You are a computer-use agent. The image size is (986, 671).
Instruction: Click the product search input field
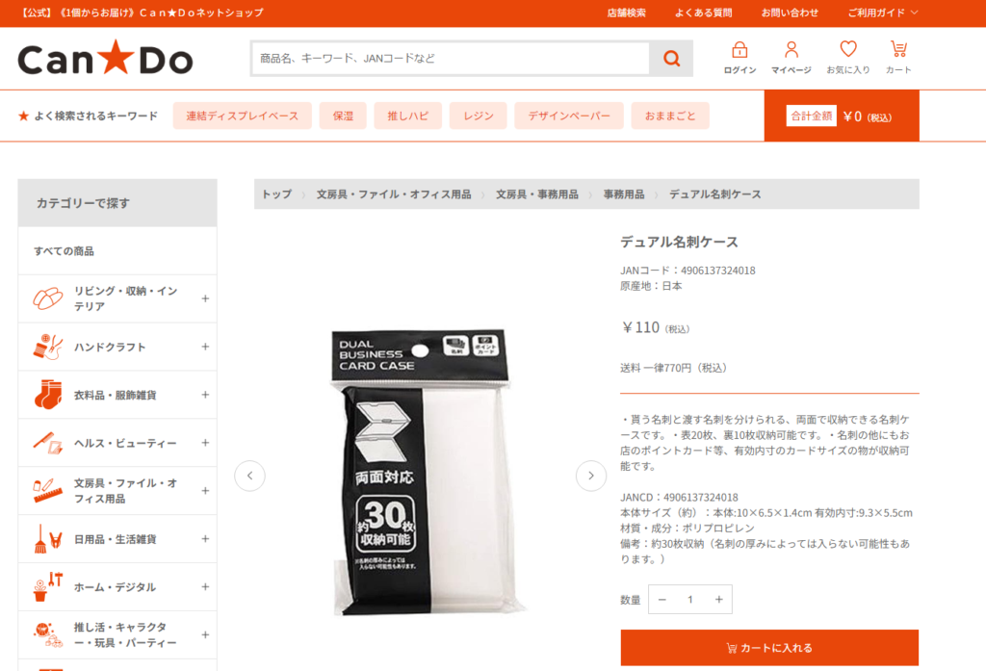tap(451, 59)
